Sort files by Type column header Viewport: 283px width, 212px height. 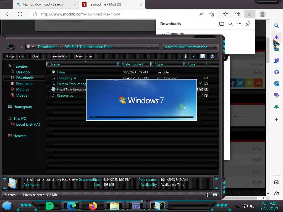pos(169,64)
